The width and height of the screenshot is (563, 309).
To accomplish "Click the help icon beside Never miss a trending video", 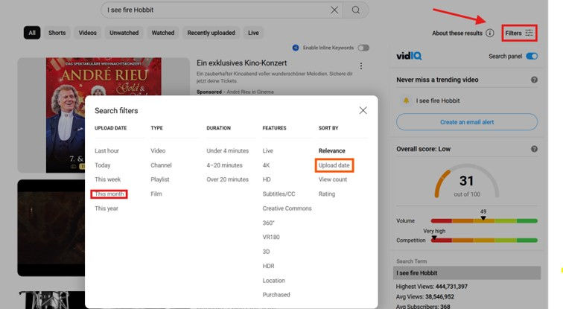I will pyautogui.click(x=534, y=80).
